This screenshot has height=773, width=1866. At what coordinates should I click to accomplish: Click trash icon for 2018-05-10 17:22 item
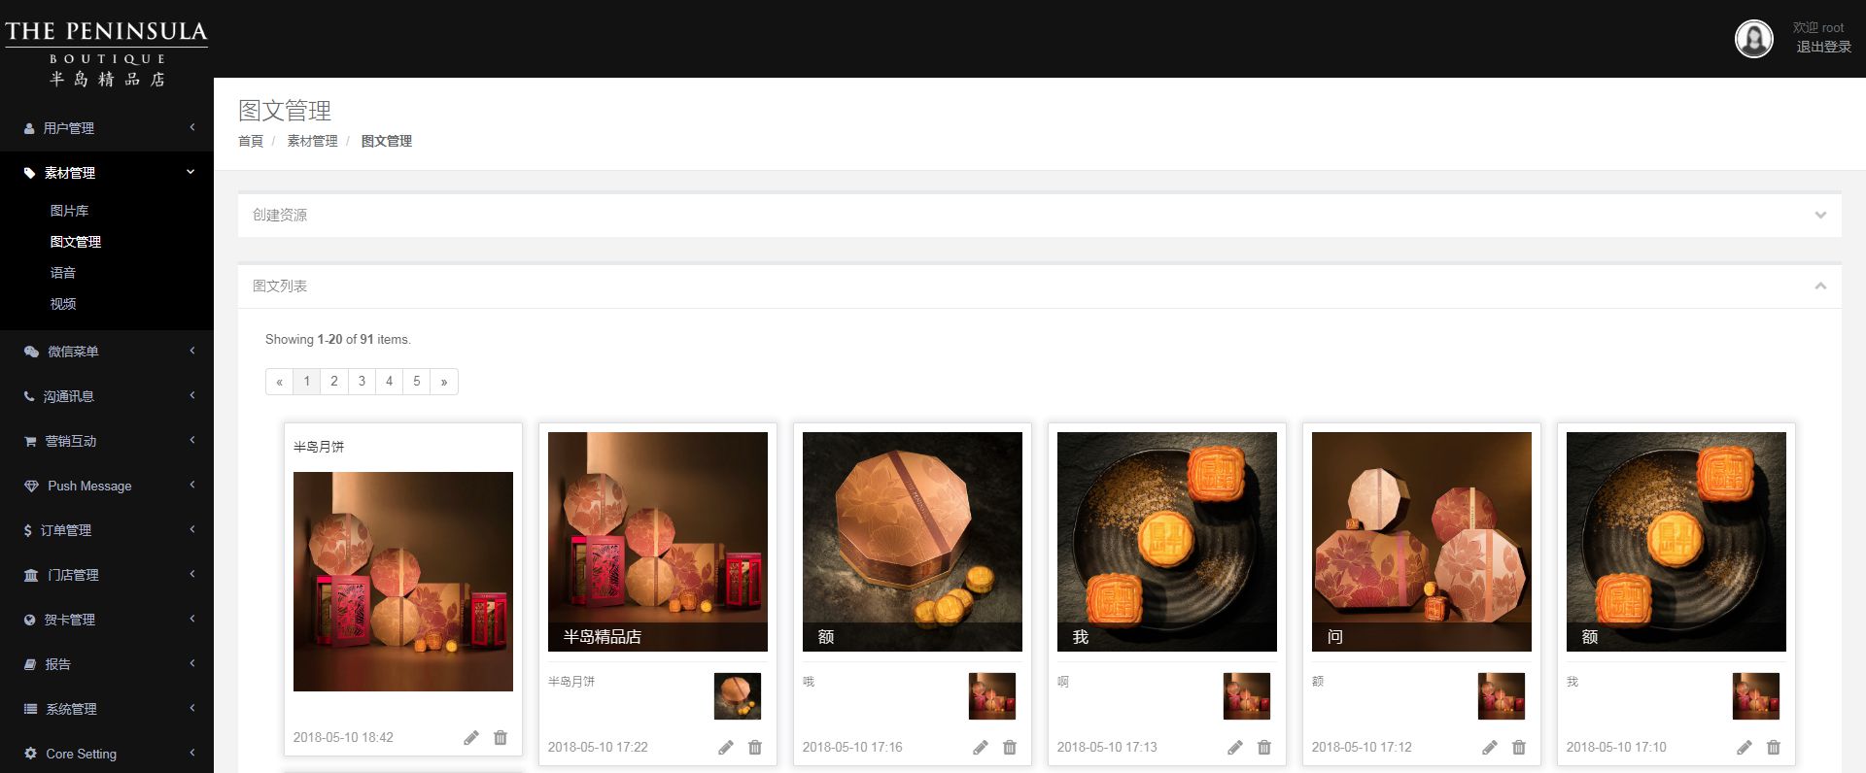coord(755,748)
